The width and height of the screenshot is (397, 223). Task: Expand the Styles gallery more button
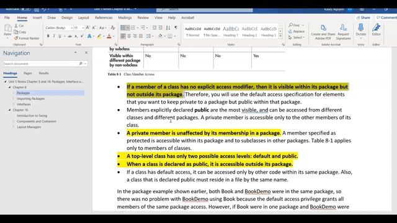click(280, 36)
